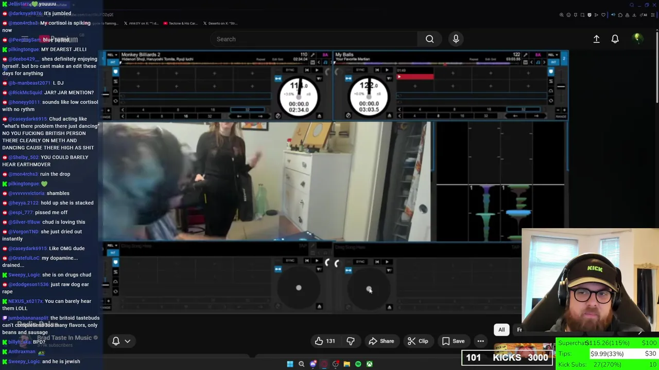Open left deck wrench settings icon
The image size is (659, 370).
click(x=312, y=55)
